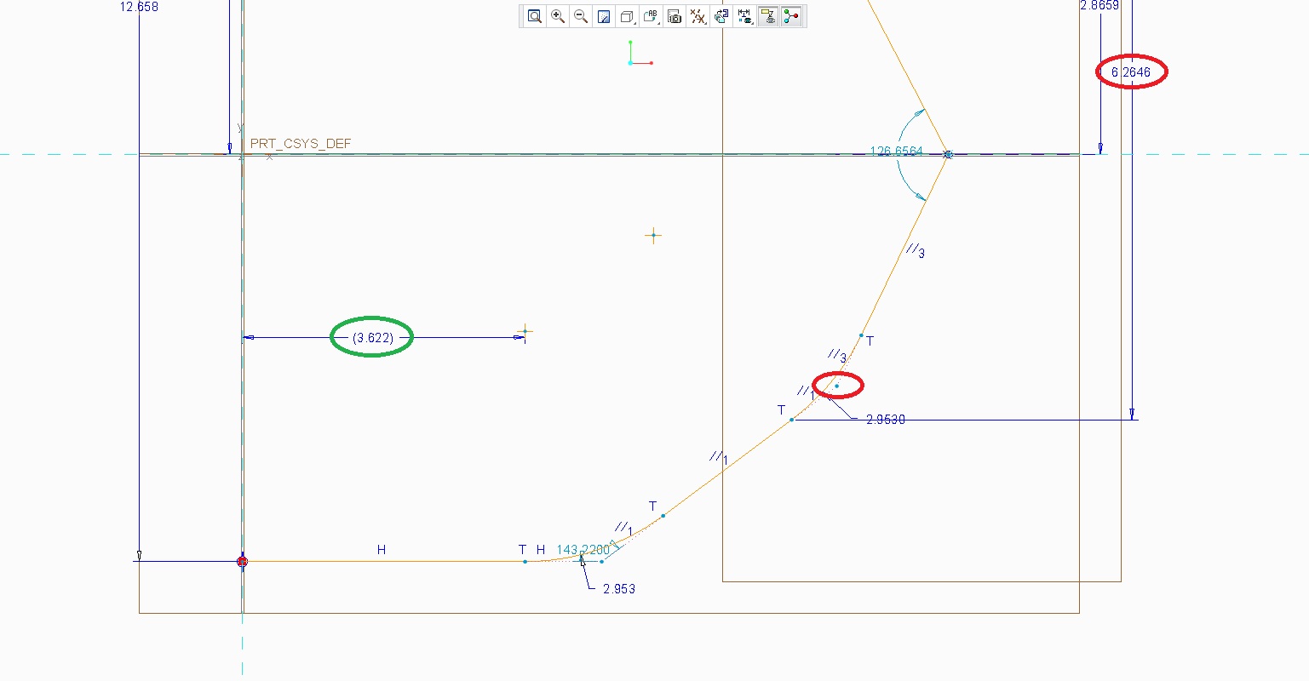
Task: Select the 126.6564 angle dimension
Action: pyautogui.click(x=896, y=152)
